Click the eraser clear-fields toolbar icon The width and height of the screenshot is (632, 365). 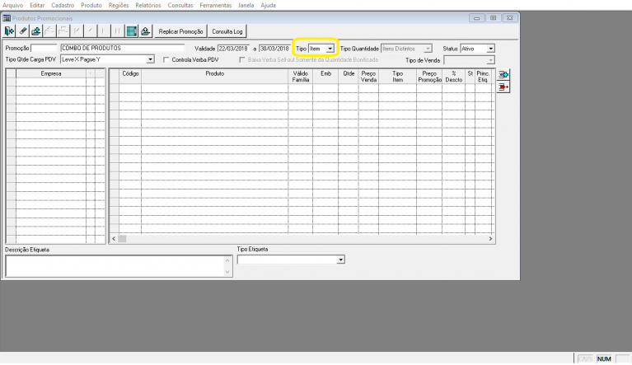pos(23,31)
